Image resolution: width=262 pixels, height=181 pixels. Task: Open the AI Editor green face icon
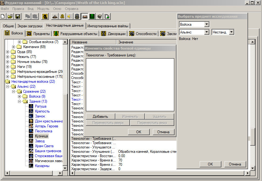(92, 16)
